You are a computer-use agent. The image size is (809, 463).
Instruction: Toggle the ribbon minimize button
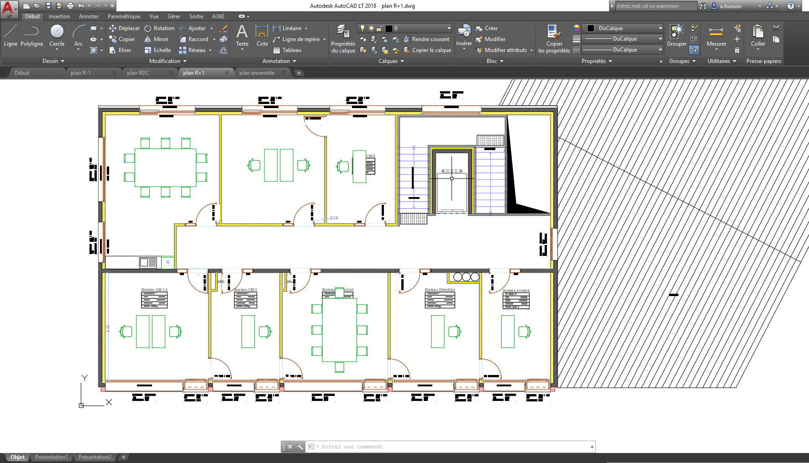coord(242,16)
